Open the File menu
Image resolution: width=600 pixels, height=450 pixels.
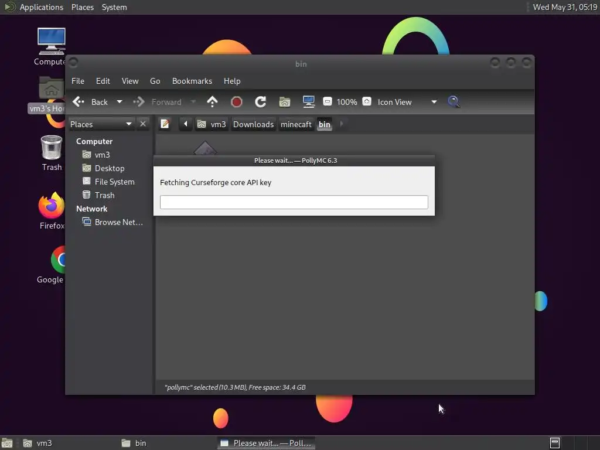[78, 81]
